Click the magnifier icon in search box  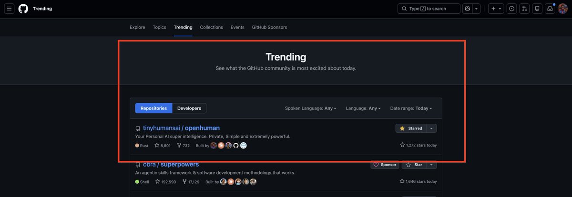404,9
